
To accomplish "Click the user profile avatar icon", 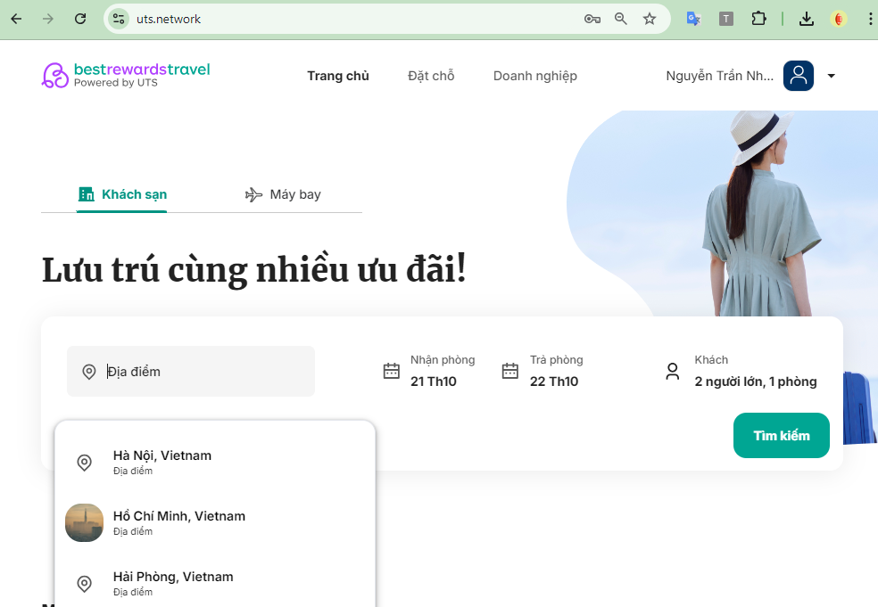I will (x=798, y=76).
